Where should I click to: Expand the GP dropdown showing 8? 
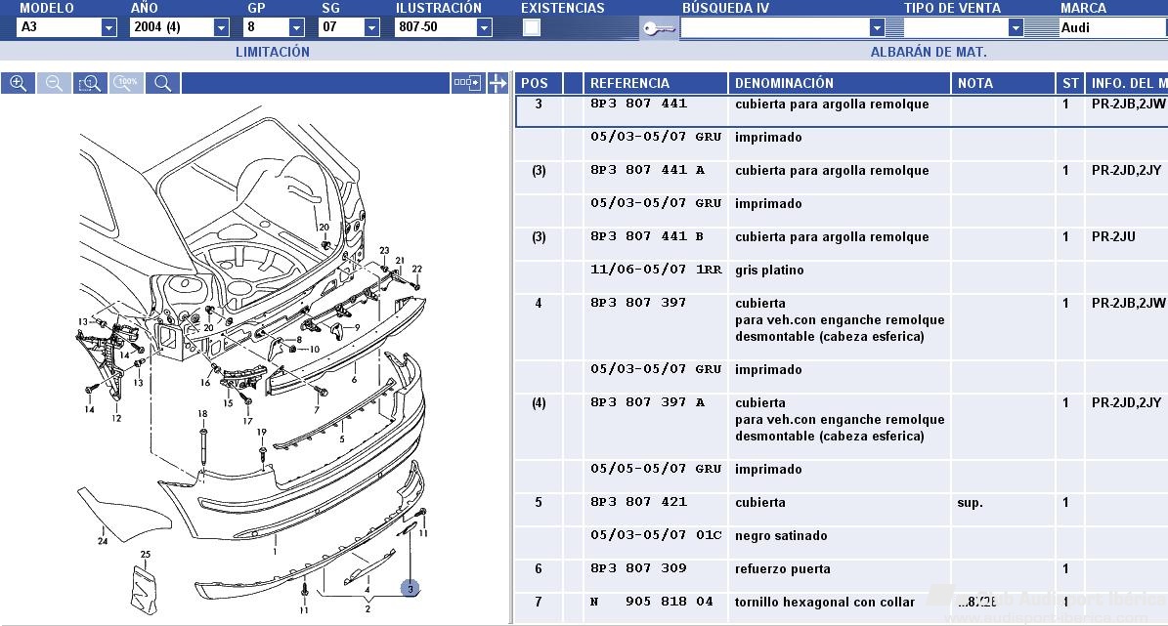[296, 27]
